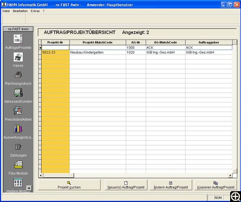This screenshot has width=241, height=202.
Task: Click the horizontal scrollbar right arrow
Action: pyautogui.click(x=230, y=175)
